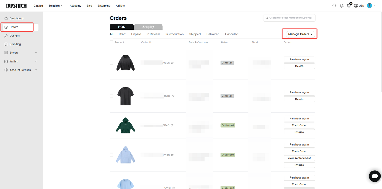Click the globe USD currency icon
Image resolution: width=382 pixels, height=189 pixels.
click(x=356, y=6)
